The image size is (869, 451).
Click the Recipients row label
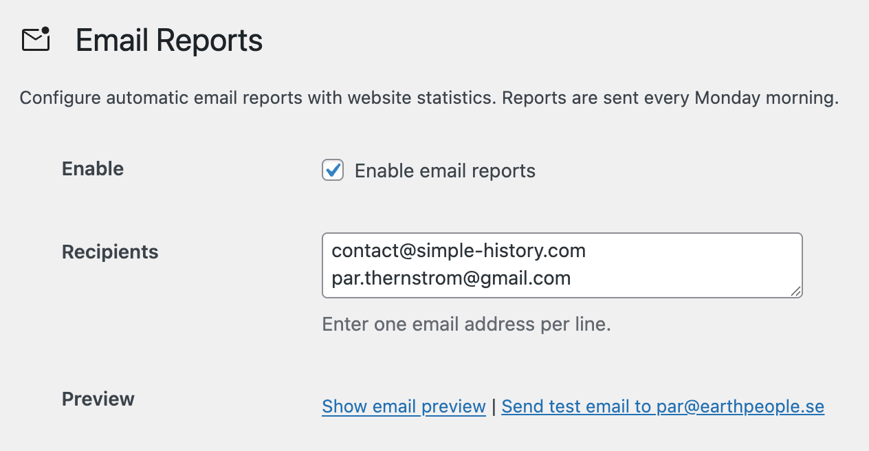point(110,252)
